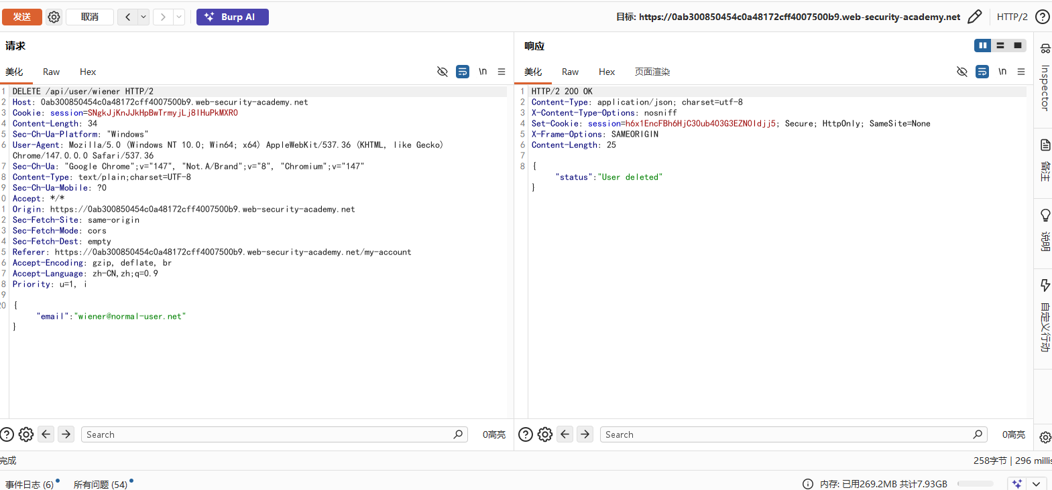1052x490 pixels.
Task: Switch request view to Raw tab
Action: coord(51,72)
